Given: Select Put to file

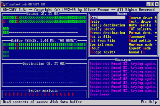Looking at the screenshot, I should coord(100,37).
